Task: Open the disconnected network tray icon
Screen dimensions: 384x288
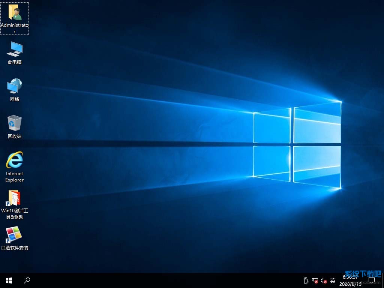Action: 315,280
